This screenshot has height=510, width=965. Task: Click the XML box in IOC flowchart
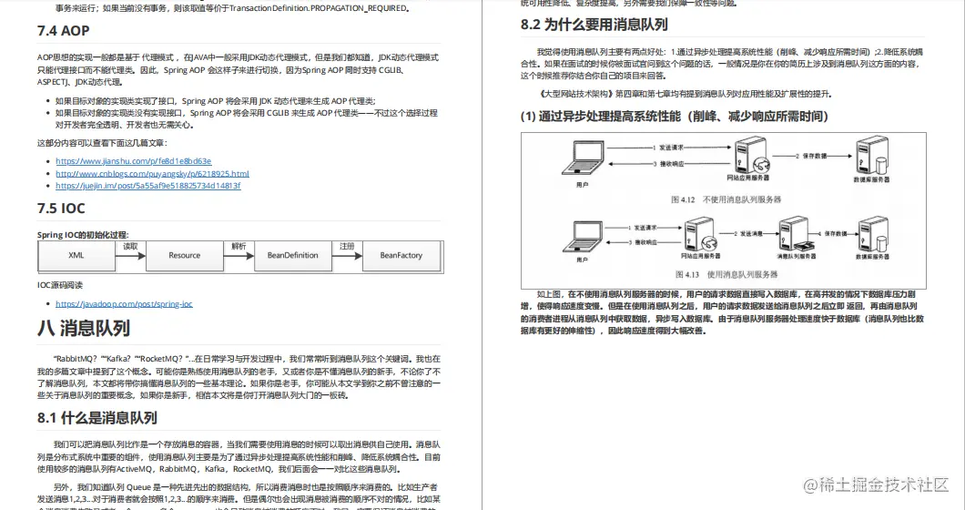click(x=76, y=256)
